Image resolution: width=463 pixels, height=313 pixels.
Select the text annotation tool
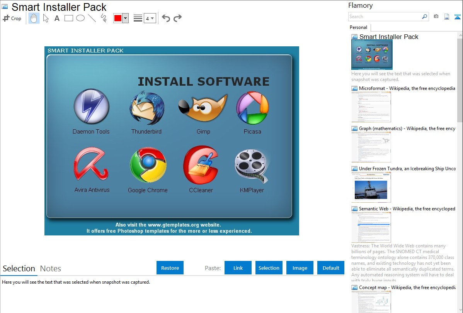pos(57,18)
